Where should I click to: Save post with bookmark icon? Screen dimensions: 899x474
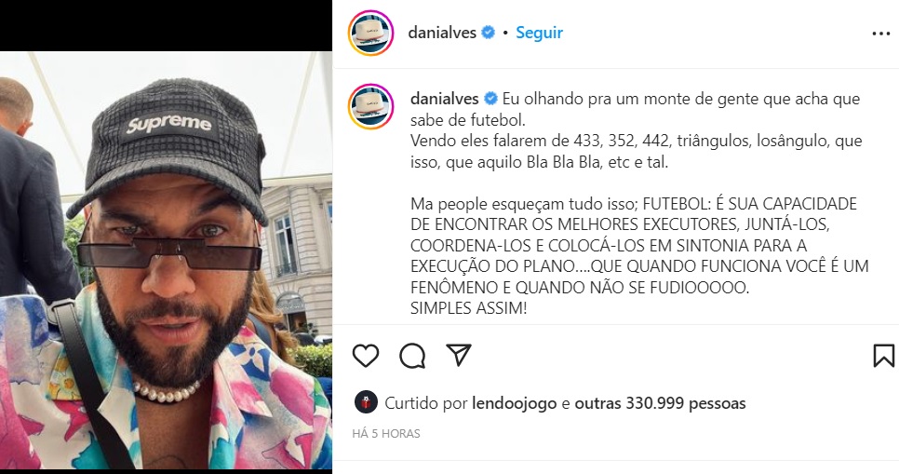(x=883, y=356)
